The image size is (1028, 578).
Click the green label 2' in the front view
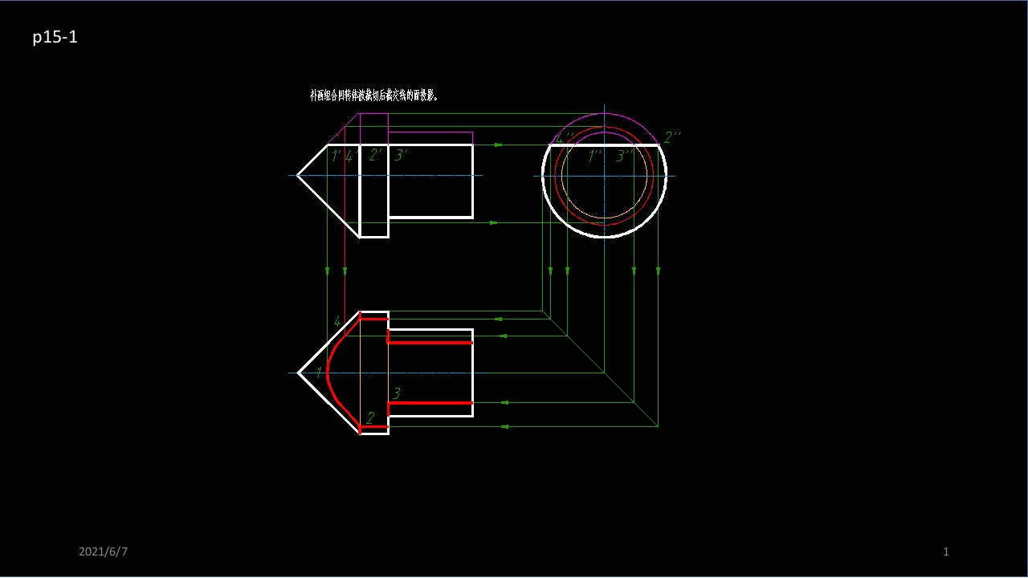(375, 156)
